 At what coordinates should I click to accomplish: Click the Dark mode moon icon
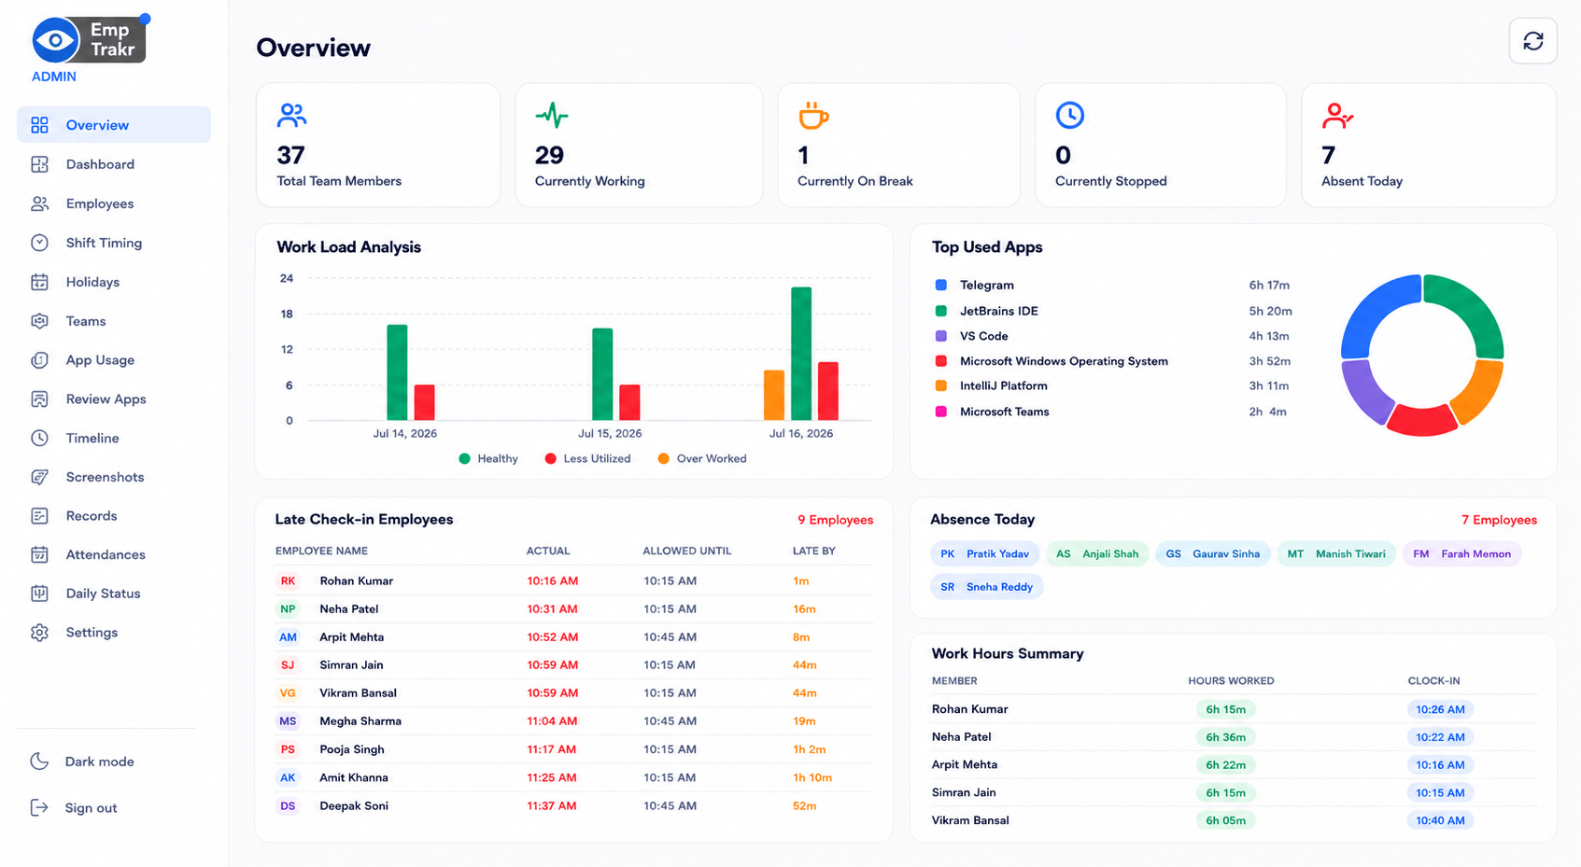pos(39,762)
